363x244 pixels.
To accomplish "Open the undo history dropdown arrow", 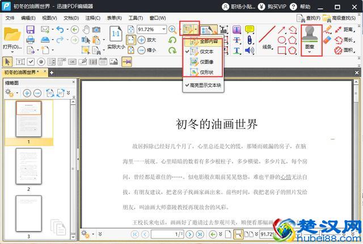I will (x=67, y=29).
